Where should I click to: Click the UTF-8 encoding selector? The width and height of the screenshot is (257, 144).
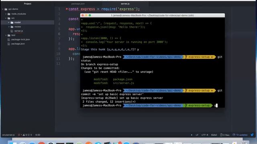[205, 135]
